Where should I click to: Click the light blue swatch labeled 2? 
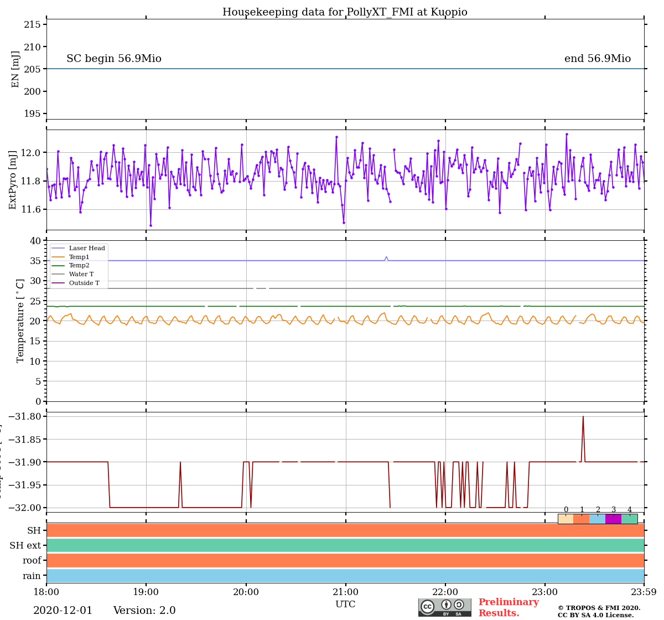click(598, 519)
